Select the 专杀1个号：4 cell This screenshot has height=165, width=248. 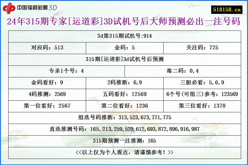[x=66, y=70]
